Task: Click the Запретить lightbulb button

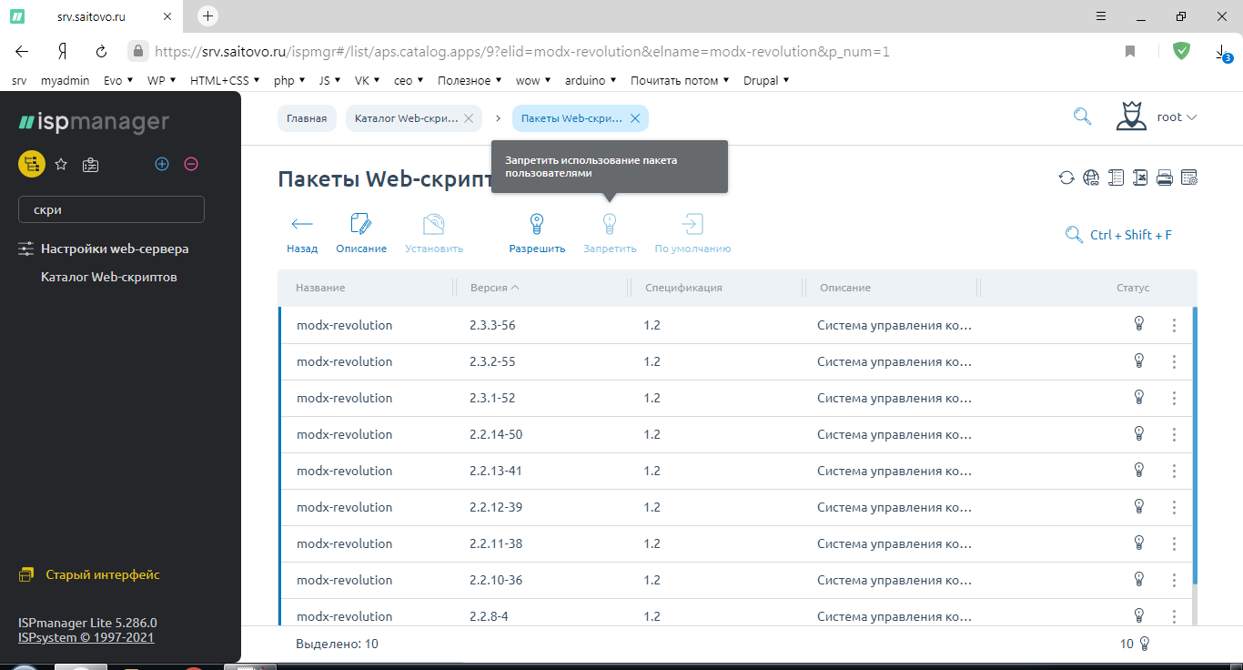Action: [x=610, y=233]
